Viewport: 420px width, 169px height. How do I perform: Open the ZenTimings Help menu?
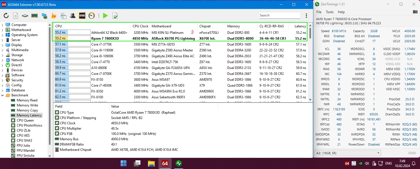(341, 12)
